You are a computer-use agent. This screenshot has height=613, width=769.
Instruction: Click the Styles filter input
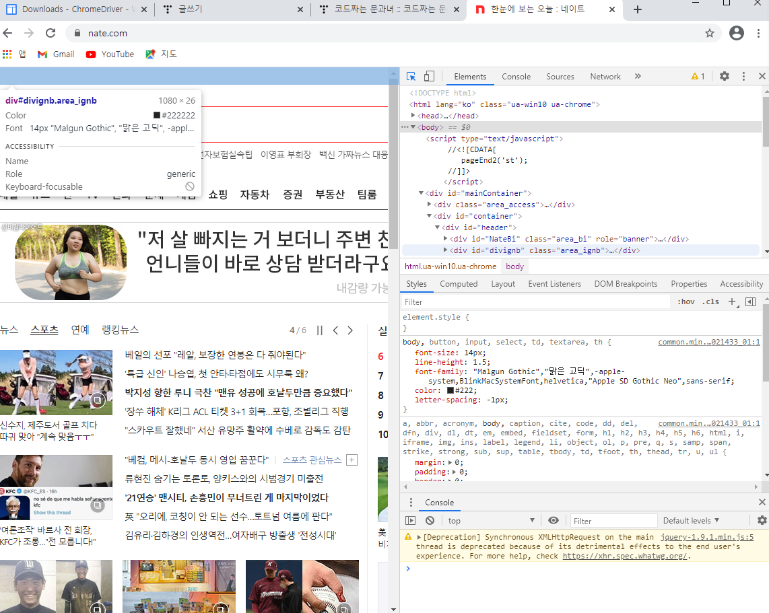tap(535, 302)
